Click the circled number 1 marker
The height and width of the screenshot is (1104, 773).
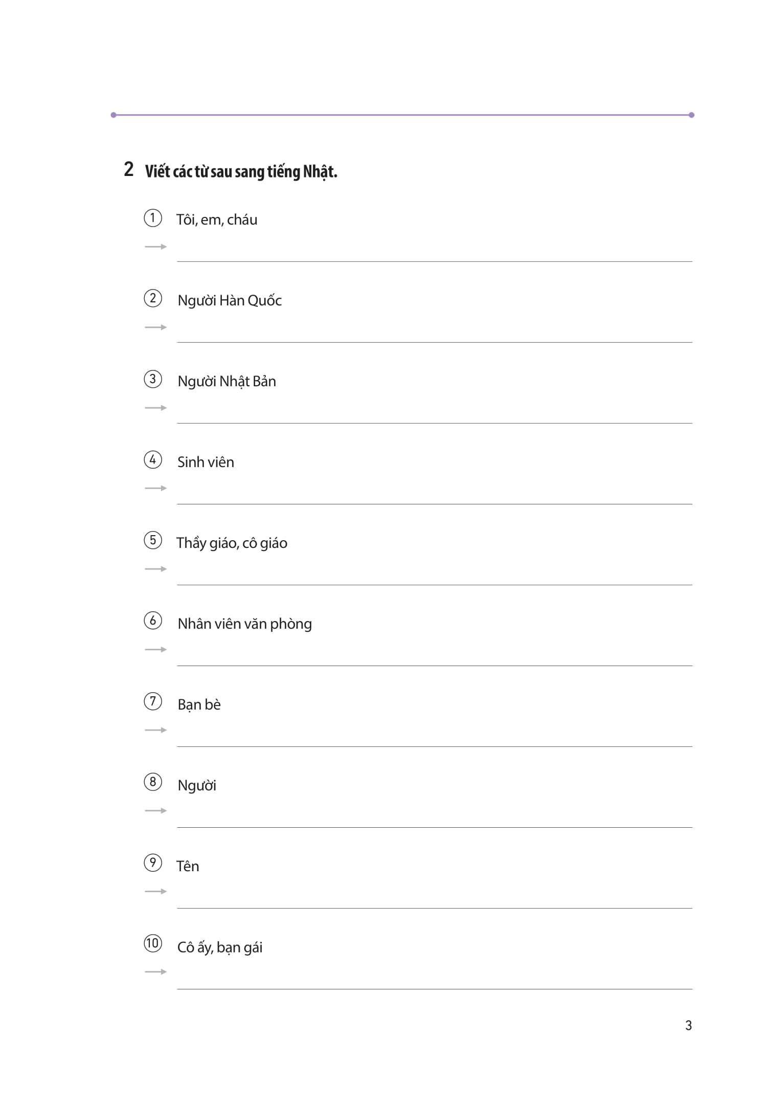pyautogui.click(x=152, y=218)
